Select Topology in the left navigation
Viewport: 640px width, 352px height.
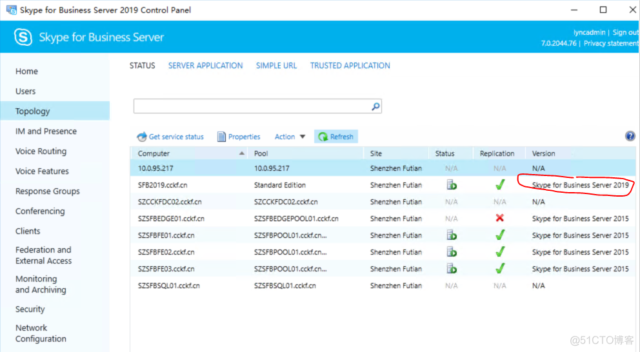pos(55,111)
